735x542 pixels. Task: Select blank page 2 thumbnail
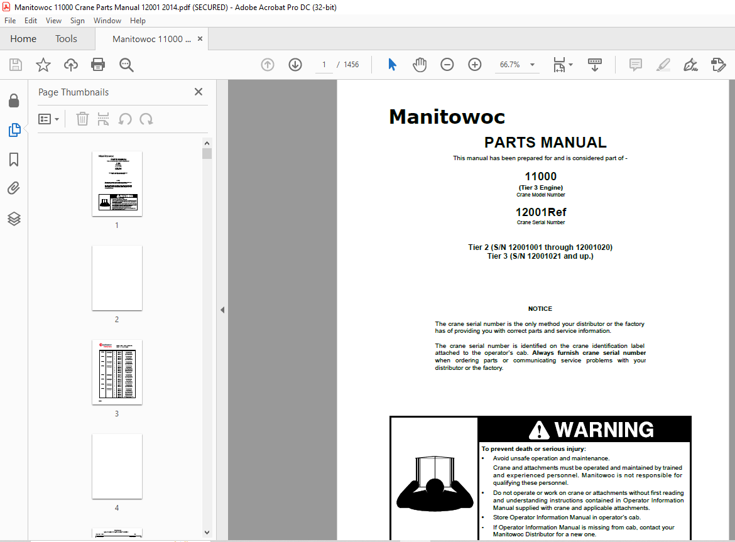tap(117, 278)
